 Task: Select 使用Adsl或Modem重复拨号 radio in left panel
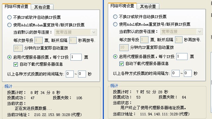pyautogui.click(x=9, y=25)
